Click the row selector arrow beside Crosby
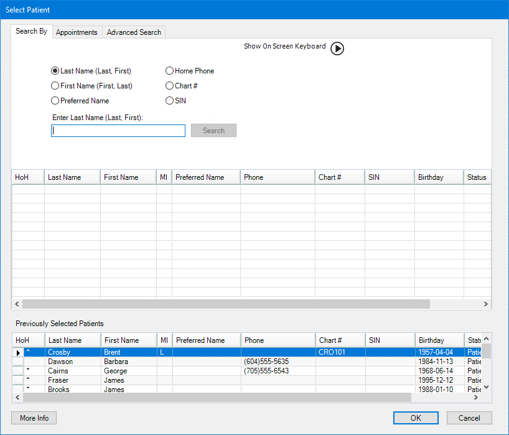The height and width of the screenshot is (435, 509). (x=18, y=353)
